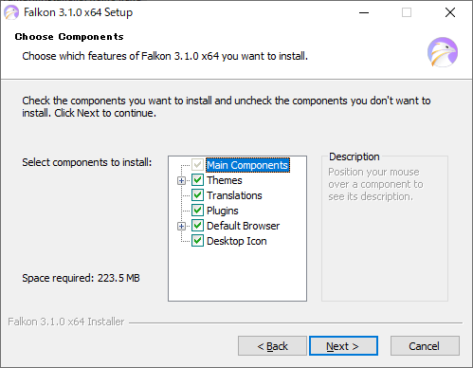Screen dimensions: 473x368
Task: Uncheck the Themes checkbox
Action: [x=197, y=180]
